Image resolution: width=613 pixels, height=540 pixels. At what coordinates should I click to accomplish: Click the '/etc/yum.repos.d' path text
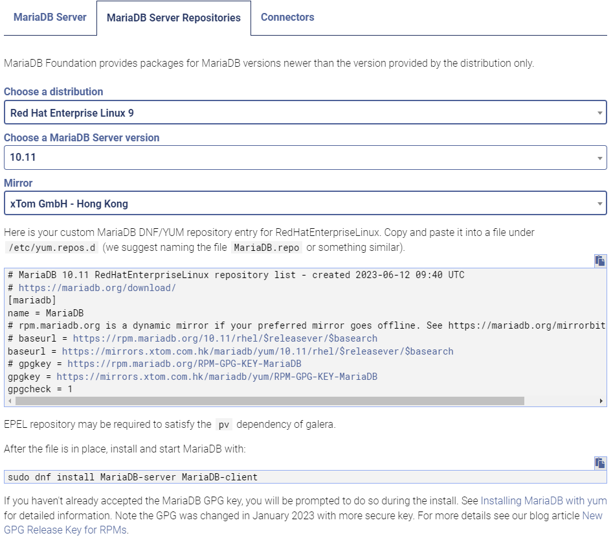tap(52, 248)
